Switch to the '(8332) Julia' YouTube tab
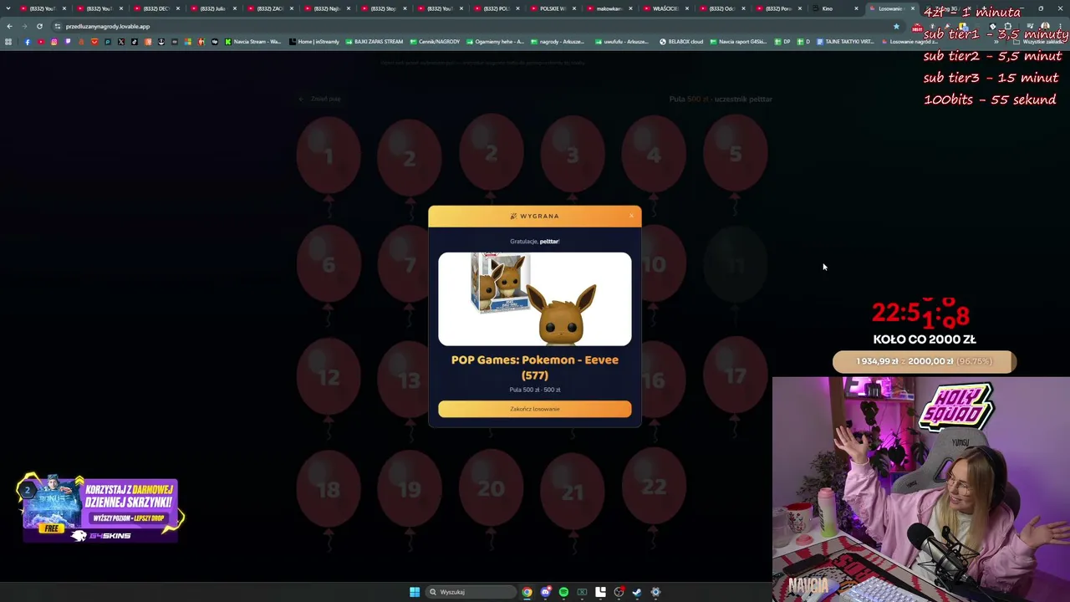 [213, 8]
